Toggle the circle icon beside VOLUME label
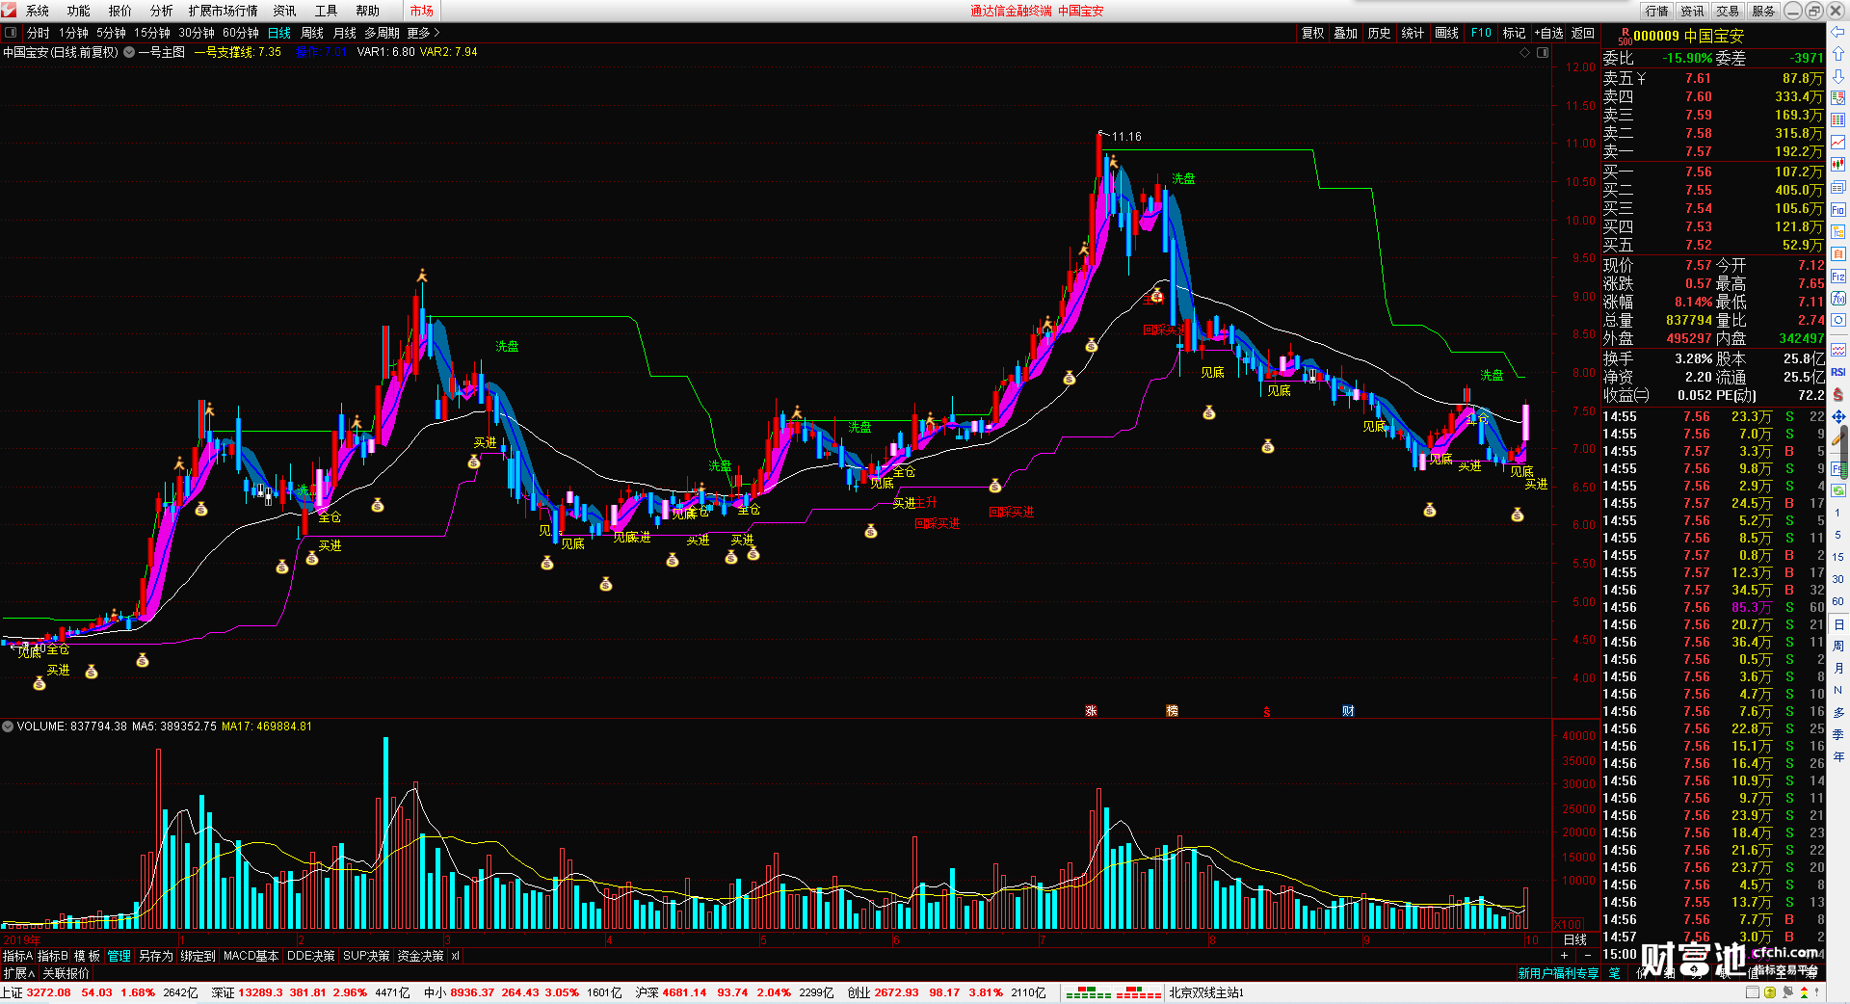This screenshot has height=1004, width=1850. pyautogui.click(x=8, y=727)
